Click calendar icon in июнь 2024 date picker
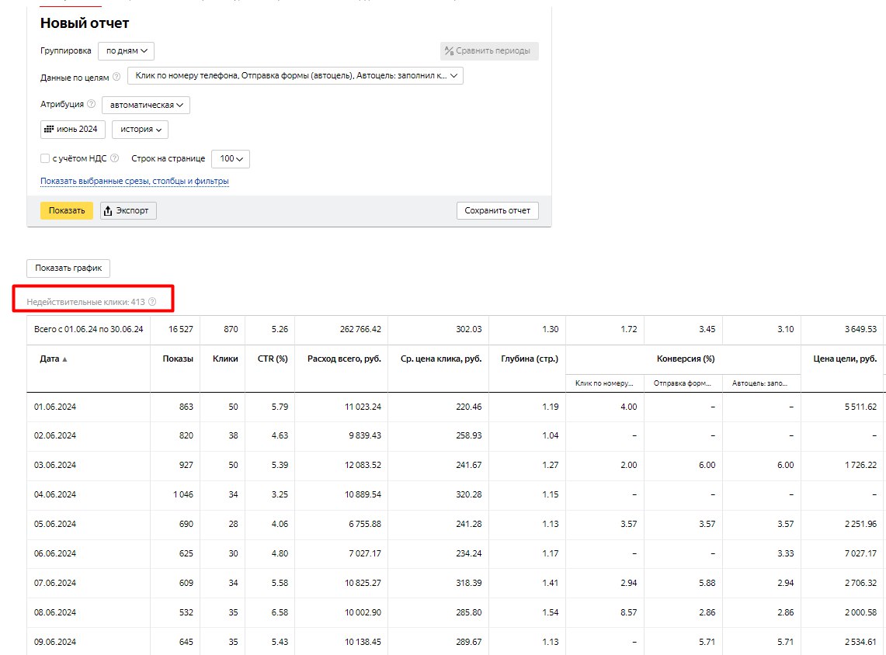Screen dimensions: 886x655 pyautogui.click(x=49, y=129)
